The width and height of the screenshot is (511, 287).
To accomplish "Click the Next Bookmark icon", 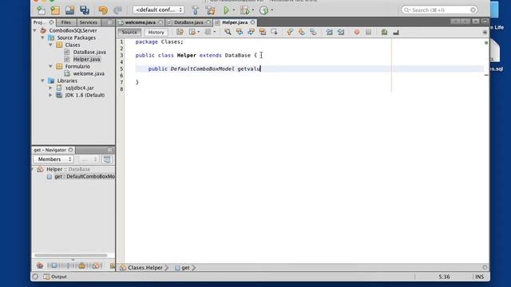I will [302, 32].
